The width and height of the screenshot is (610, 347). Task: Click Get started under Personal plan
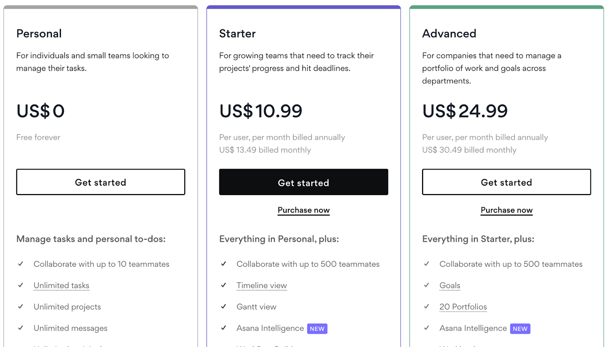101,182
